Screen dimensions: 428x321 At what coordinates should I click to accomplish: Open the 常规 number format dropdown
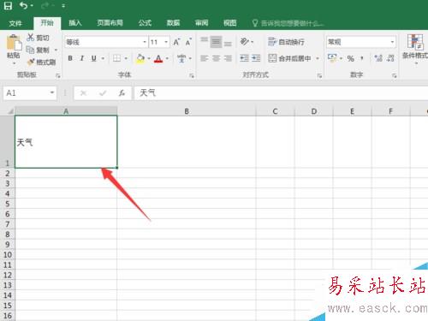coord(392,42)
